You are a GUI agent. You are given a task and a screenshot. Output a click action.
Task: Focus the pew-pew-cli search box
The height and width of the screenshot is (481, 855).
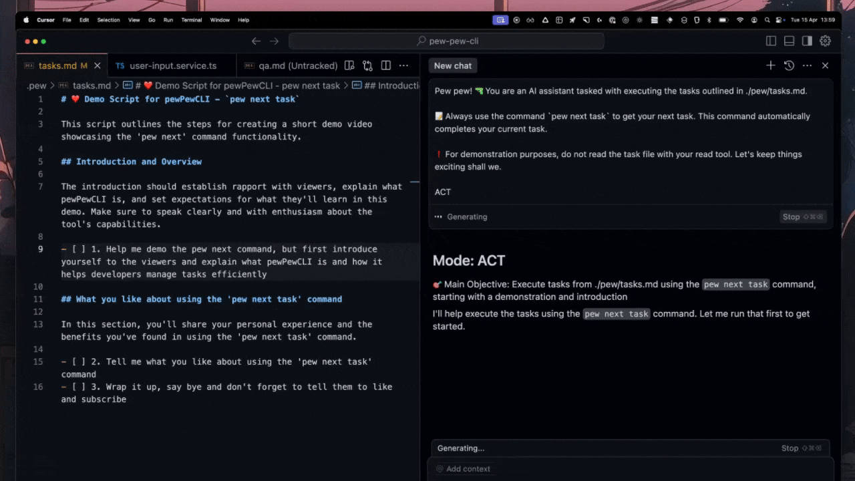446,41
